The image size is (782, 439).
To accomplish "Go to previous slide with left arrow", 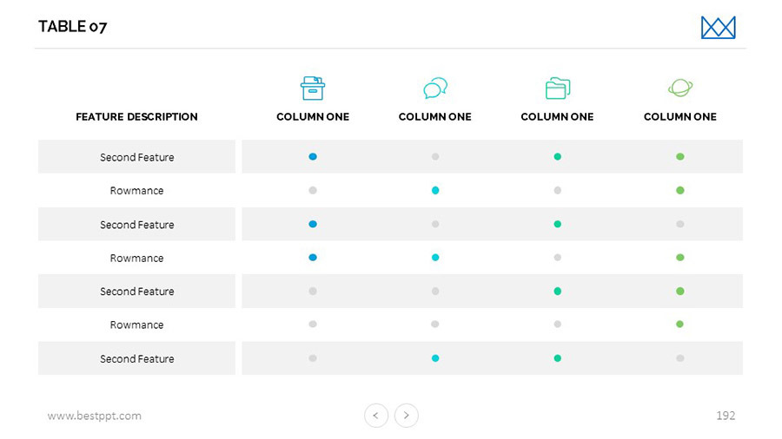I will pos(375,416).
